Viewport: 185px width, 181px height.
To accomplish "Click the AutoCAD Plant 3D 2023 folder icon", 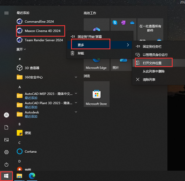I will (20, 105).
